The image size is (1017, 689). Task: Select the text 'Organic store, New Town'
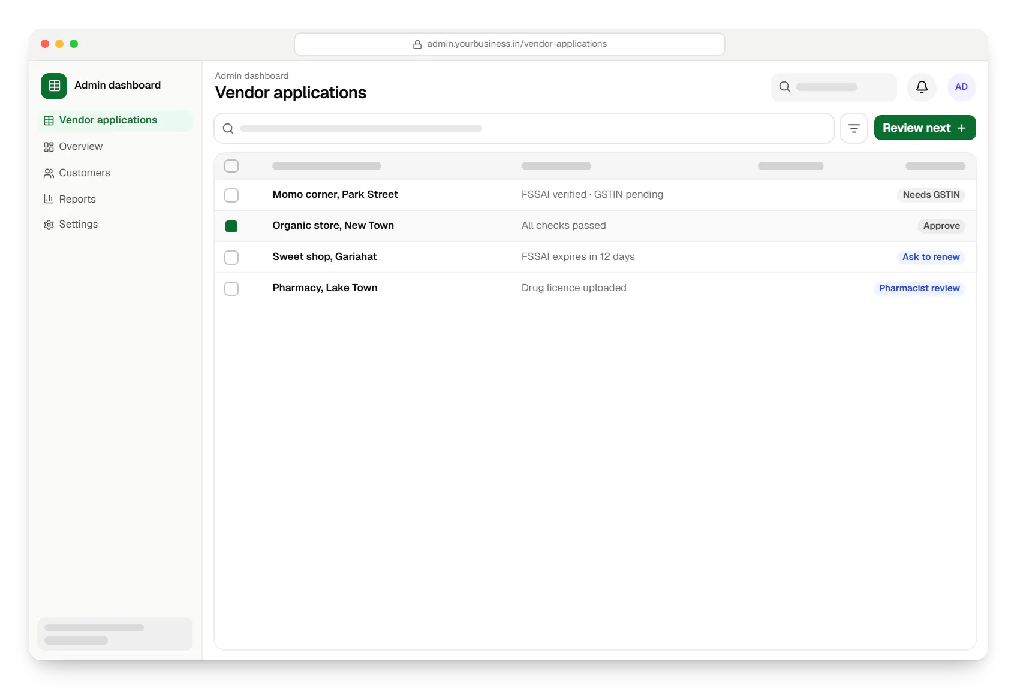[333, 225]
